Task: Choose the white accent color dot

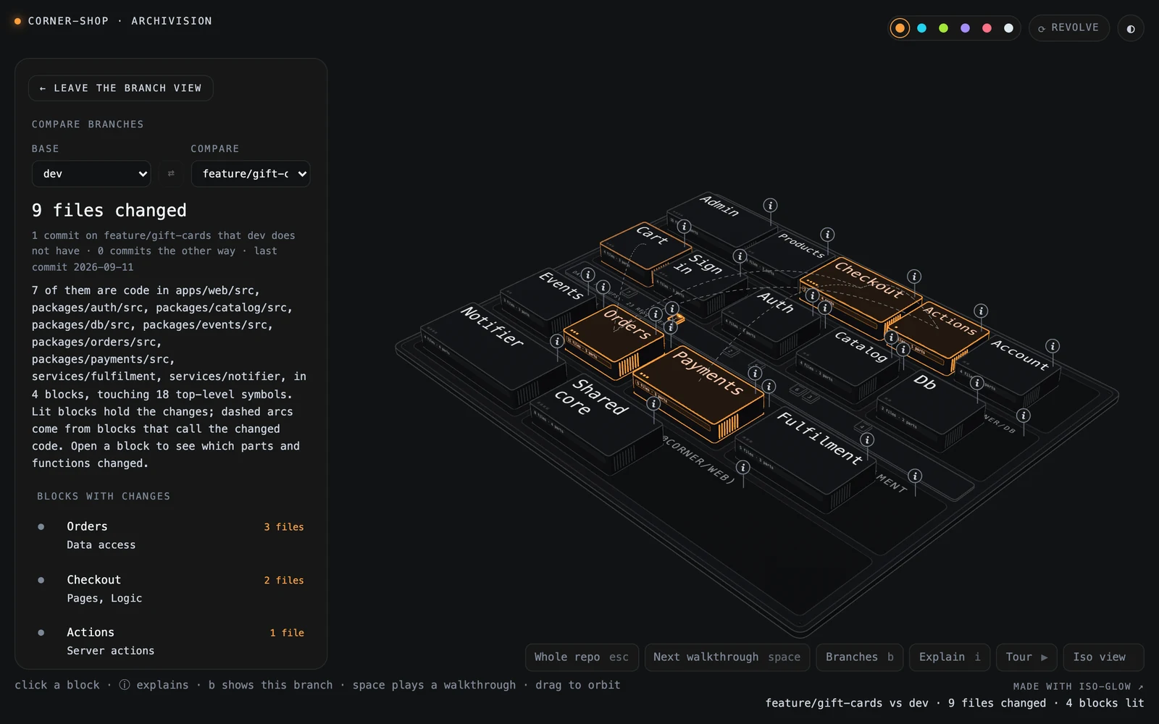Action: (1008, 28)
